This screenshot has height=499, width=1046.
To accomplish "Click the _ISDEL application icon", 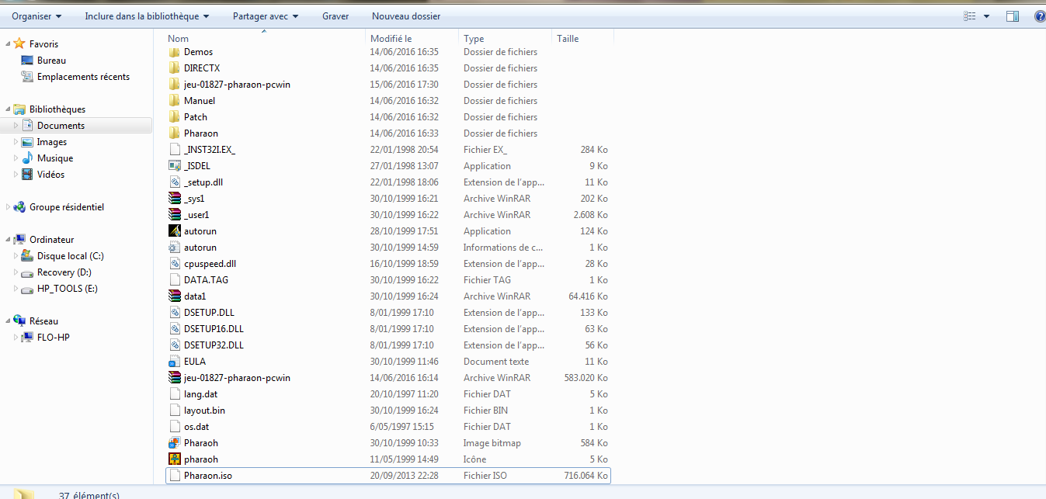I will tap(175, 166).
